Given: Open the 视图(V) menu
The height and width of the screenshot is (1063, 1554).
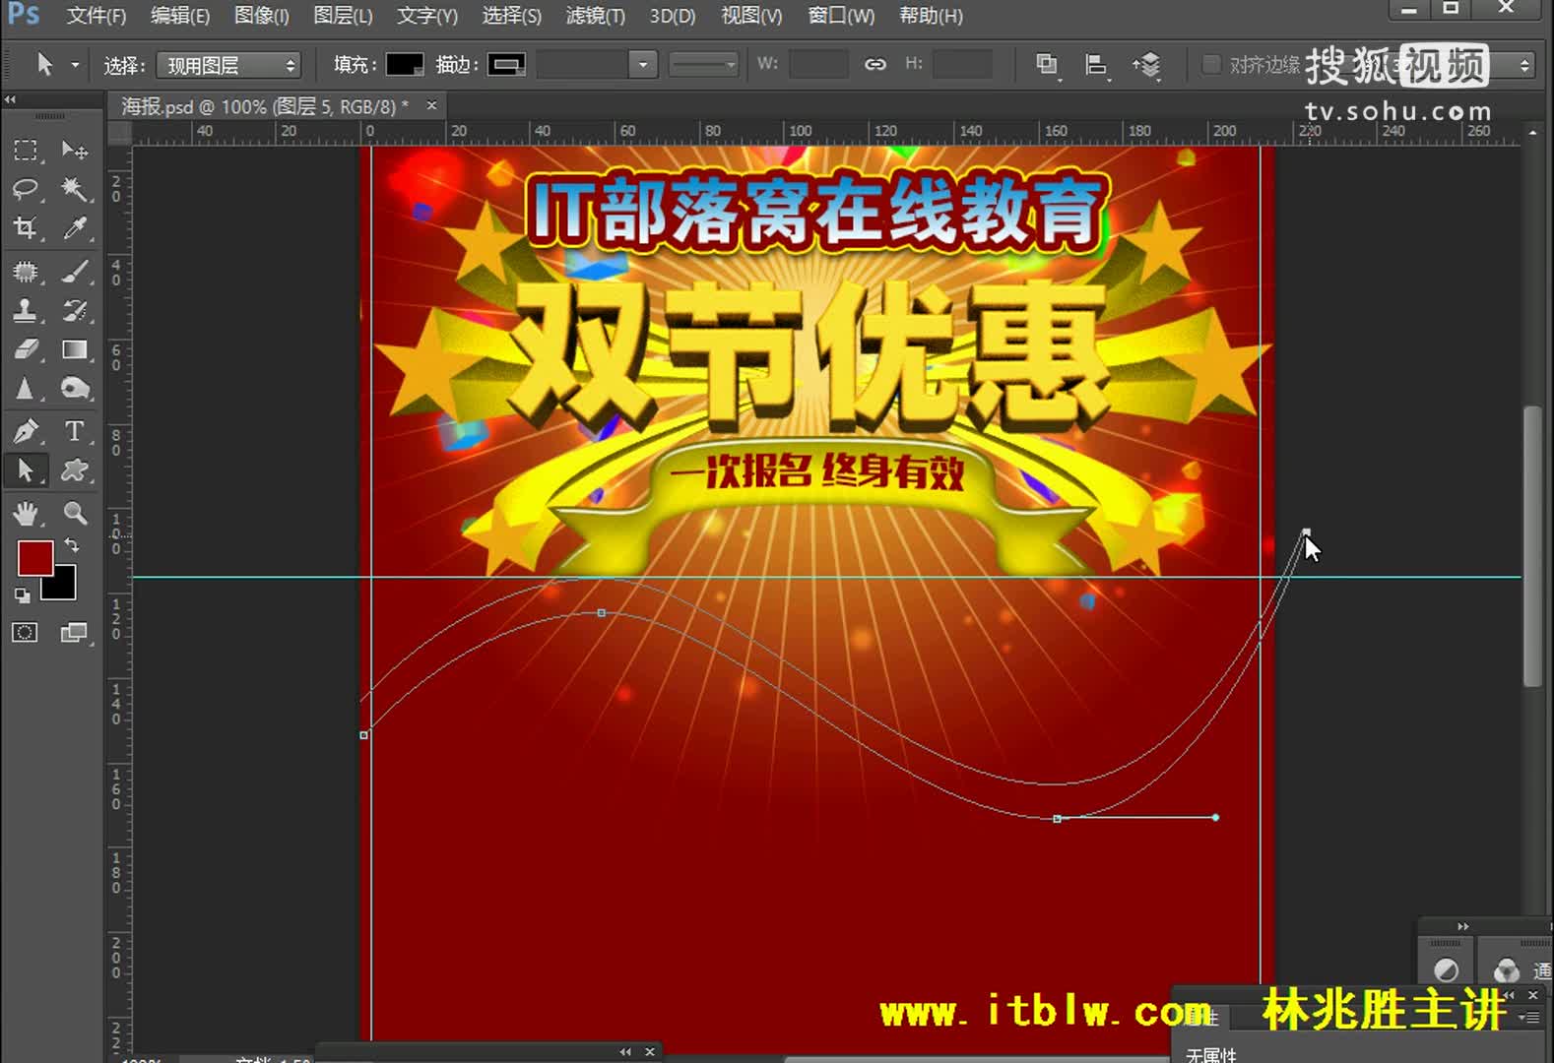Looking at the screenshot, I should click(x=751, y=16).
